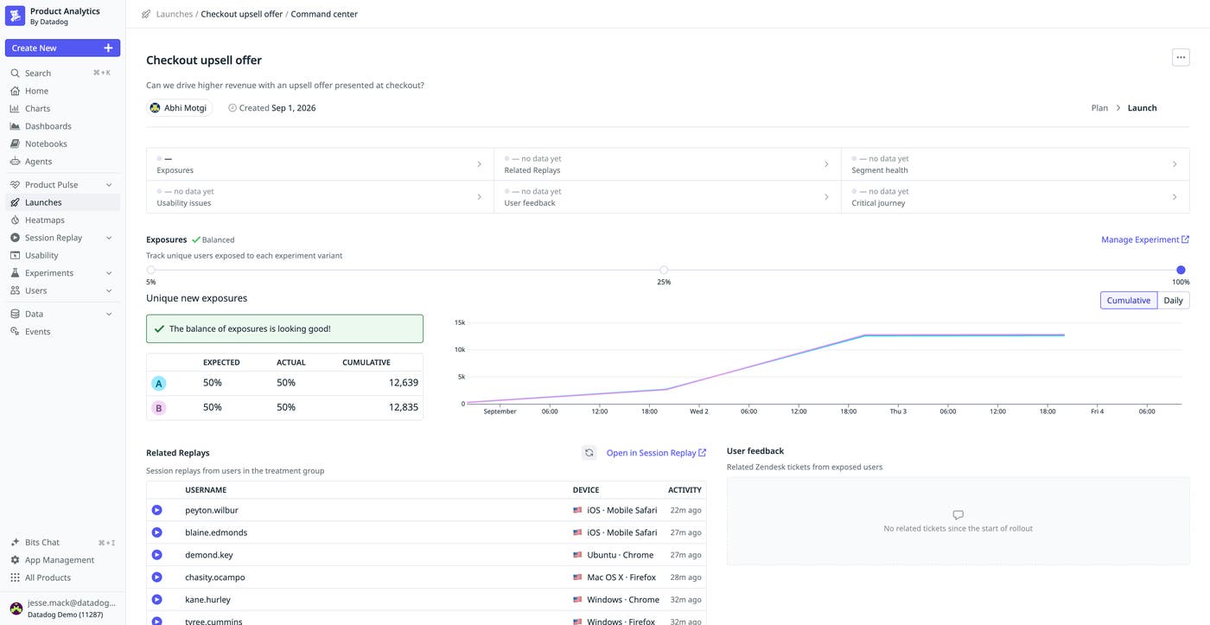Switch chart to Daily view
Image resolution: width=1210 pixels, height=625 pixels.
(x=1173, y=301)
